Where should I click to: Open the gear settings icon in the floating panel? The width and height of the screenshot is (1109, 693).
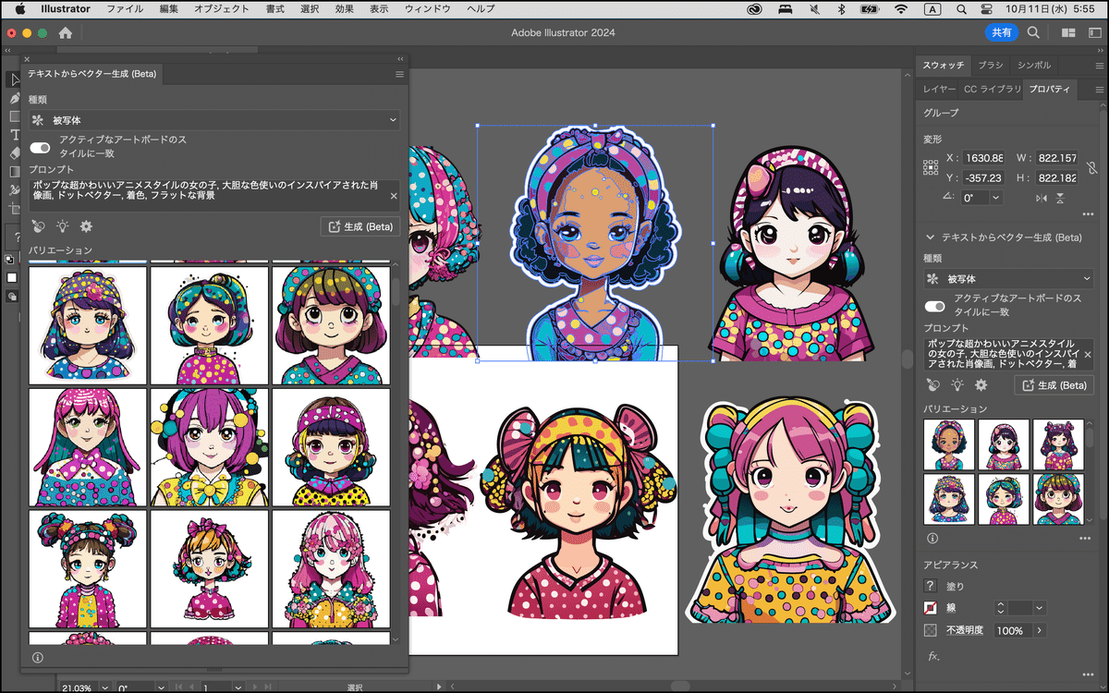(86, 226)
